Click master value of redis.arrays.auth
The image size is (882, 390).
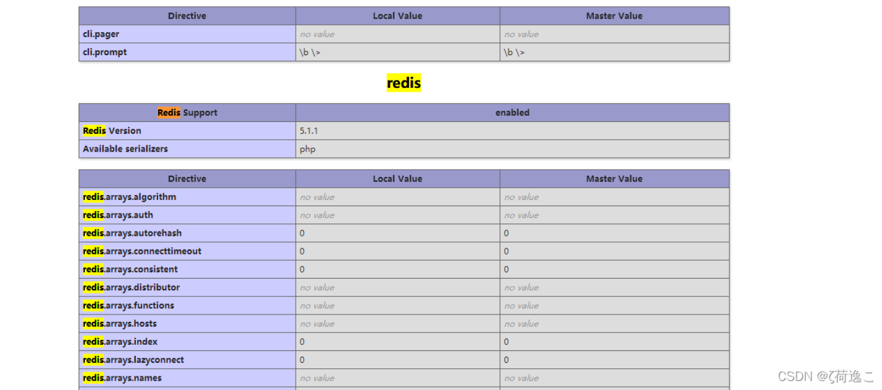pyautogui.click(x=615, y=215)
